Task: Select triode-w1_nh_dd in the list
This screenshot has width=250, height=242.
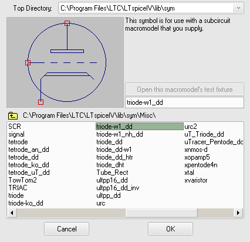Action: 120,134
